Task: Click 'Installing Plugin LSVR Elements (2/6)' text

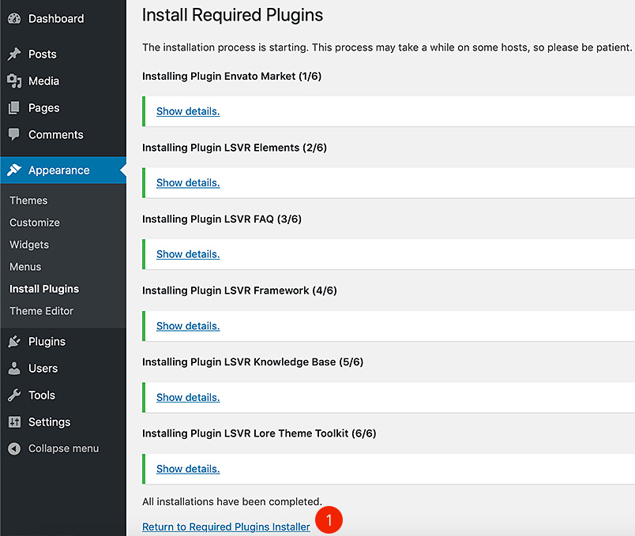Action: click(235, 148)
